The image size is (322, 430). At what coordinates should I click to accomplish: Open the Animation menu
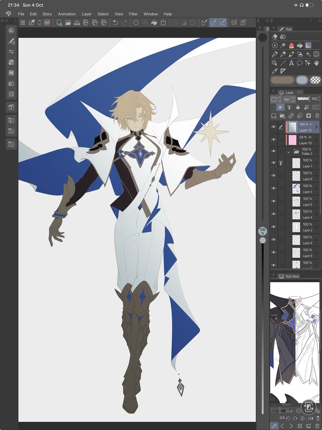pos(67,14)
